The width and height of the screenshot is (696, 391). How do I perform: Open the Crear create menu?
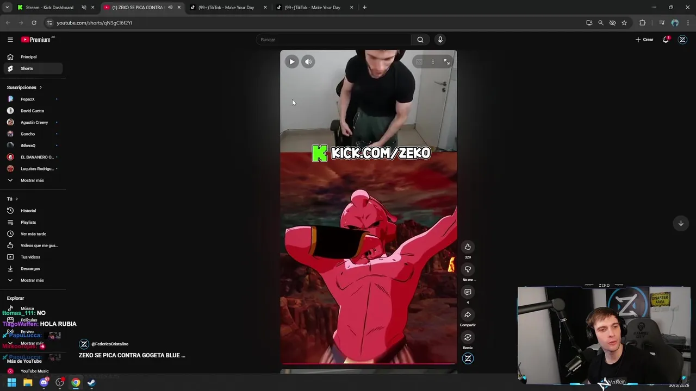[x=644, y=40]
